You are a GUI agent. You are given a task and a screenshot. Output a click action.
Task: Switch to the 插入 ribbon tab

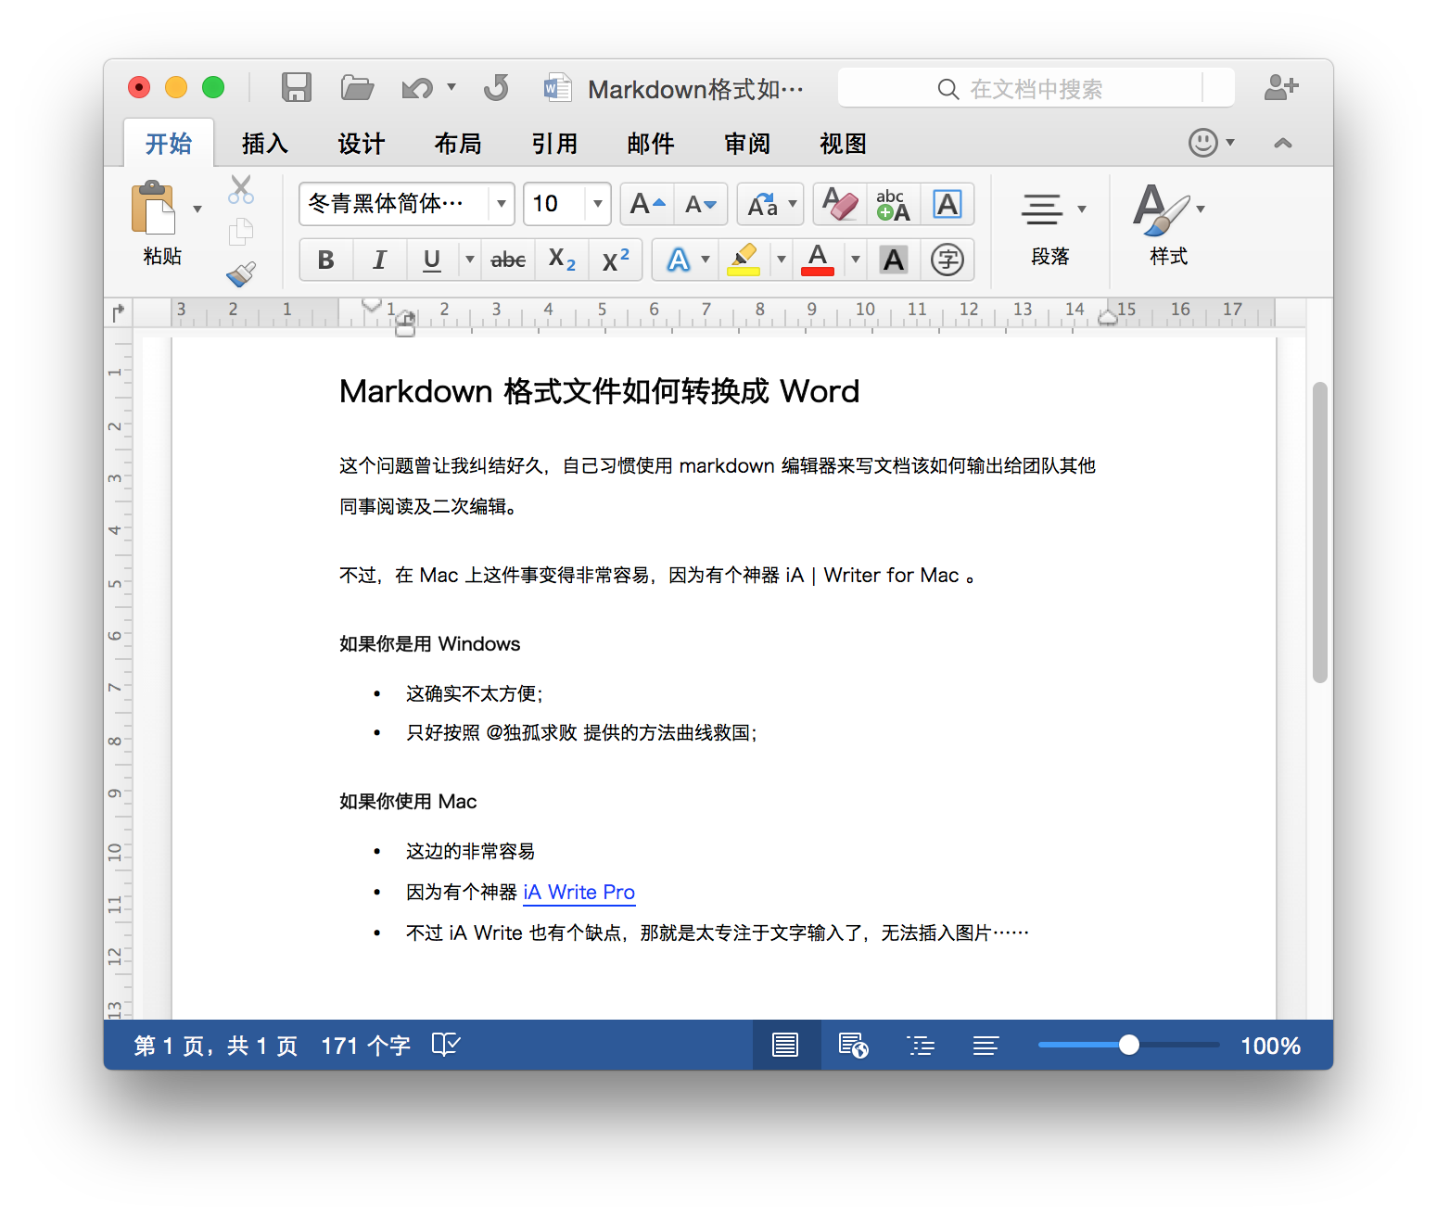[264, 143]
